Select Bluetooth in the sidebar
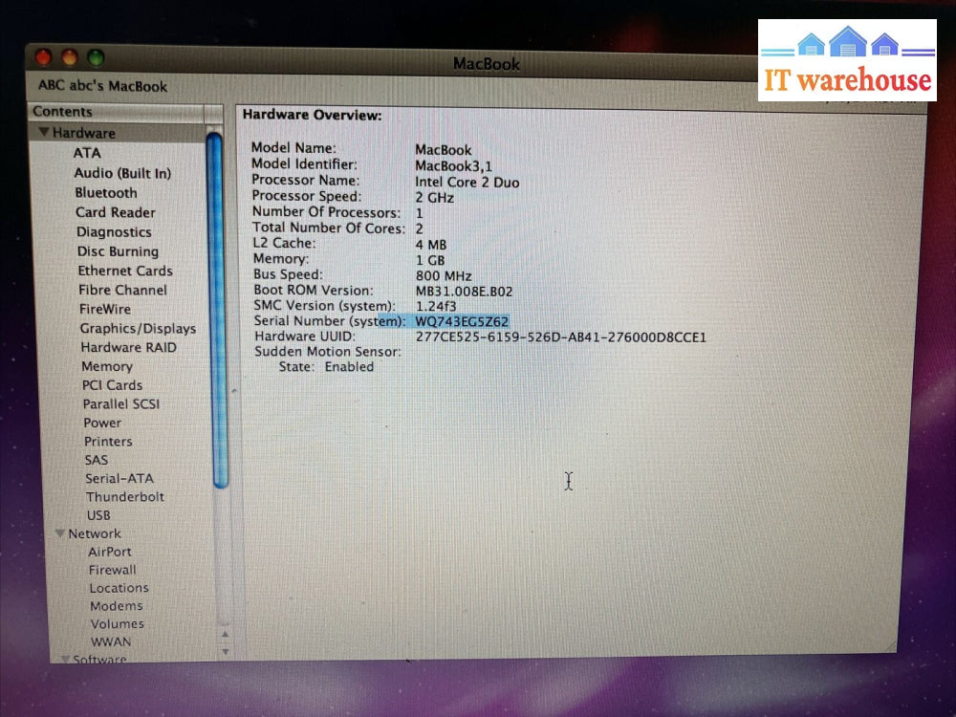The height and width of the screenshot is (717, 956). [x=106, y=192]
